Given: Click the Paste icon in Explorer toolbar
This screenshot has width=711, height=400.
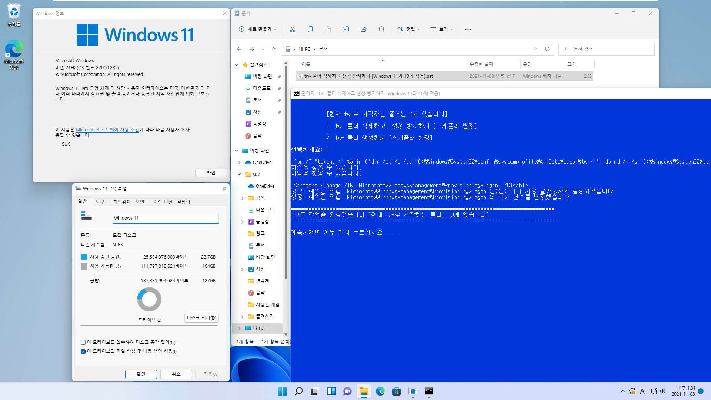Looking at the screenshot, I should [328, 29].
